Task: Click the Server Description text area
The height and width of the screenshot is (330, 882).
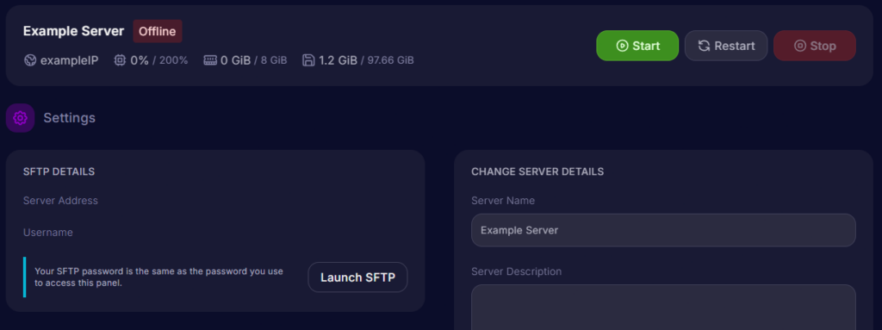Action: 663,307
